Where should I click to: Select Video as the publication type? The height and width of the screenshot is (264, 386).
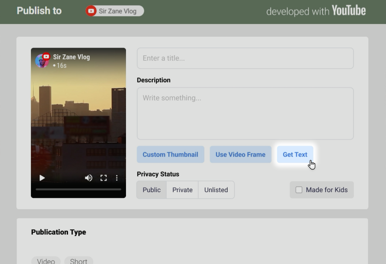tap(46, 261)
